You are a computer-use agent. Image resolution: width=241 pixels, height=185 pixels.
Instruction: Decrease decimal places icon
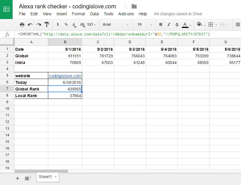(74, 25)
